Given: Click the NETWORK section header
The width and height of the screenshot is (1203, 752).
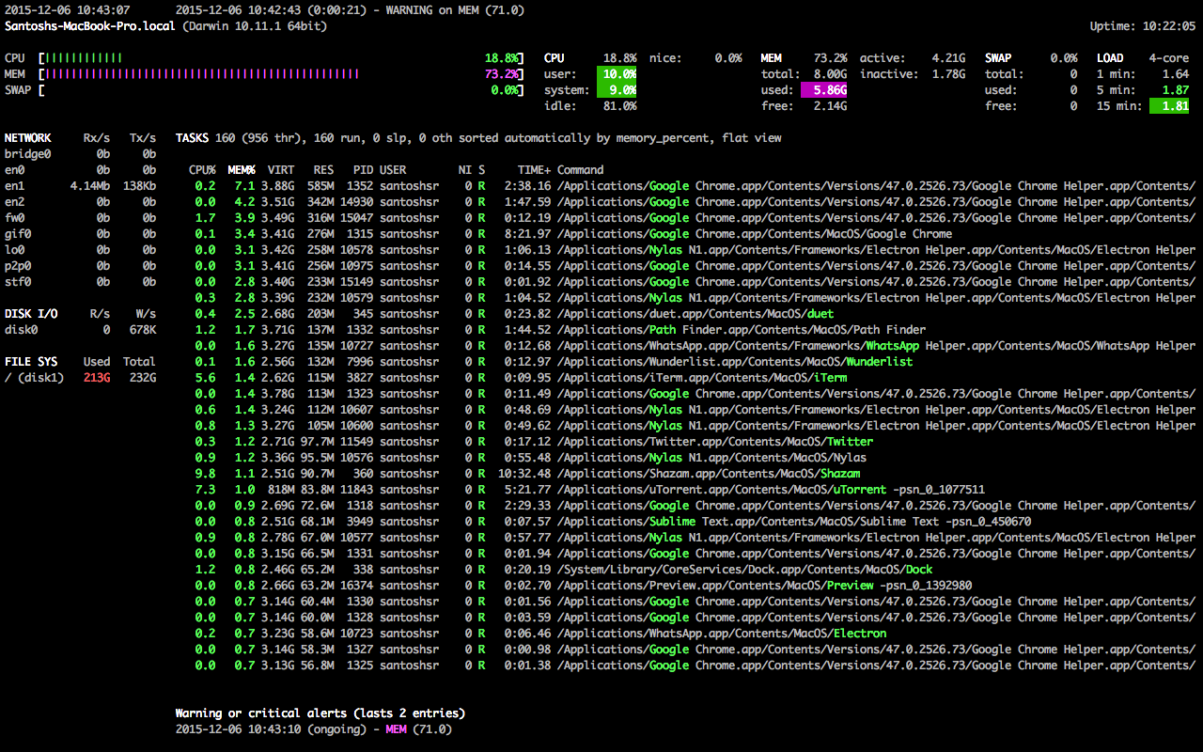Looking at the screenshot, I should [x=28, y=138].
